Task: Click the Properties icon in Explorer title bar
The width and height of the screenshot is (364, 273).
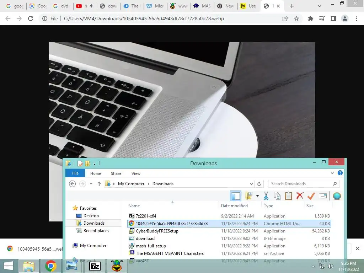Action: tap(80, 164)
